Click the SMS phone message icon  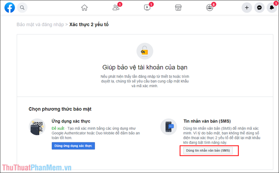[169, 127]
